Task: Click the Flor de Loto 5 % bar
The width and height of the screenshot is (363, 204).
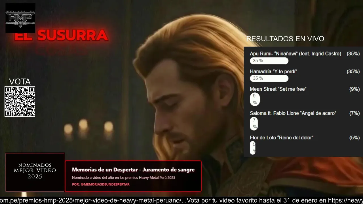Action: click(x=253, y=148)
